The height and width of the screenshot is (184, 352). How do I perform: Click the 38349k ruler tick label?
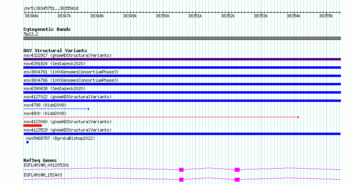(130, 16)
